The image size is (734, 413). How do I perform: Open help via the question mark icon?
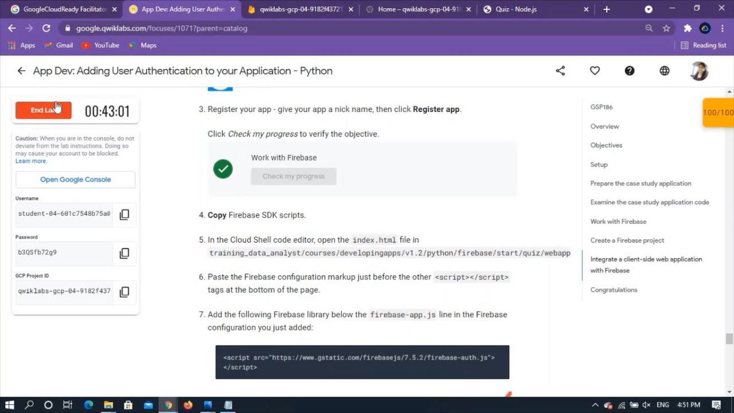[x=630, y=71]
